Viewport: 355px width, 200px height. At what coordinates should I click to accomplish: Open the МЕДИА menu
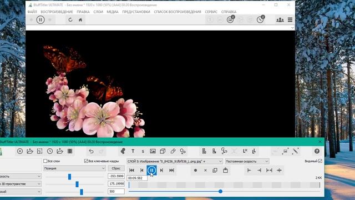point(113,12)
